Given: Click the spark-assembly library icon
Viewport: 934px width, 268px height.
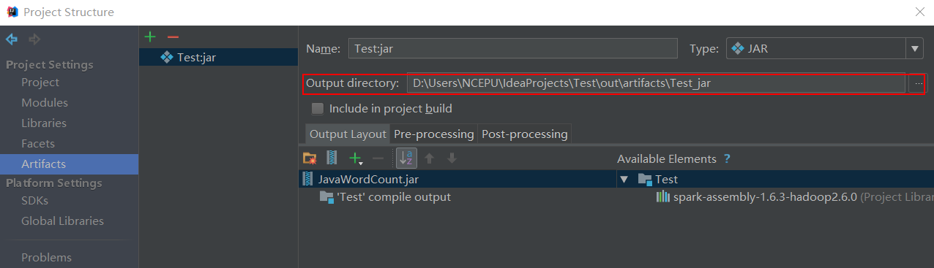Looking at the screenshot, I should (663, 197).
